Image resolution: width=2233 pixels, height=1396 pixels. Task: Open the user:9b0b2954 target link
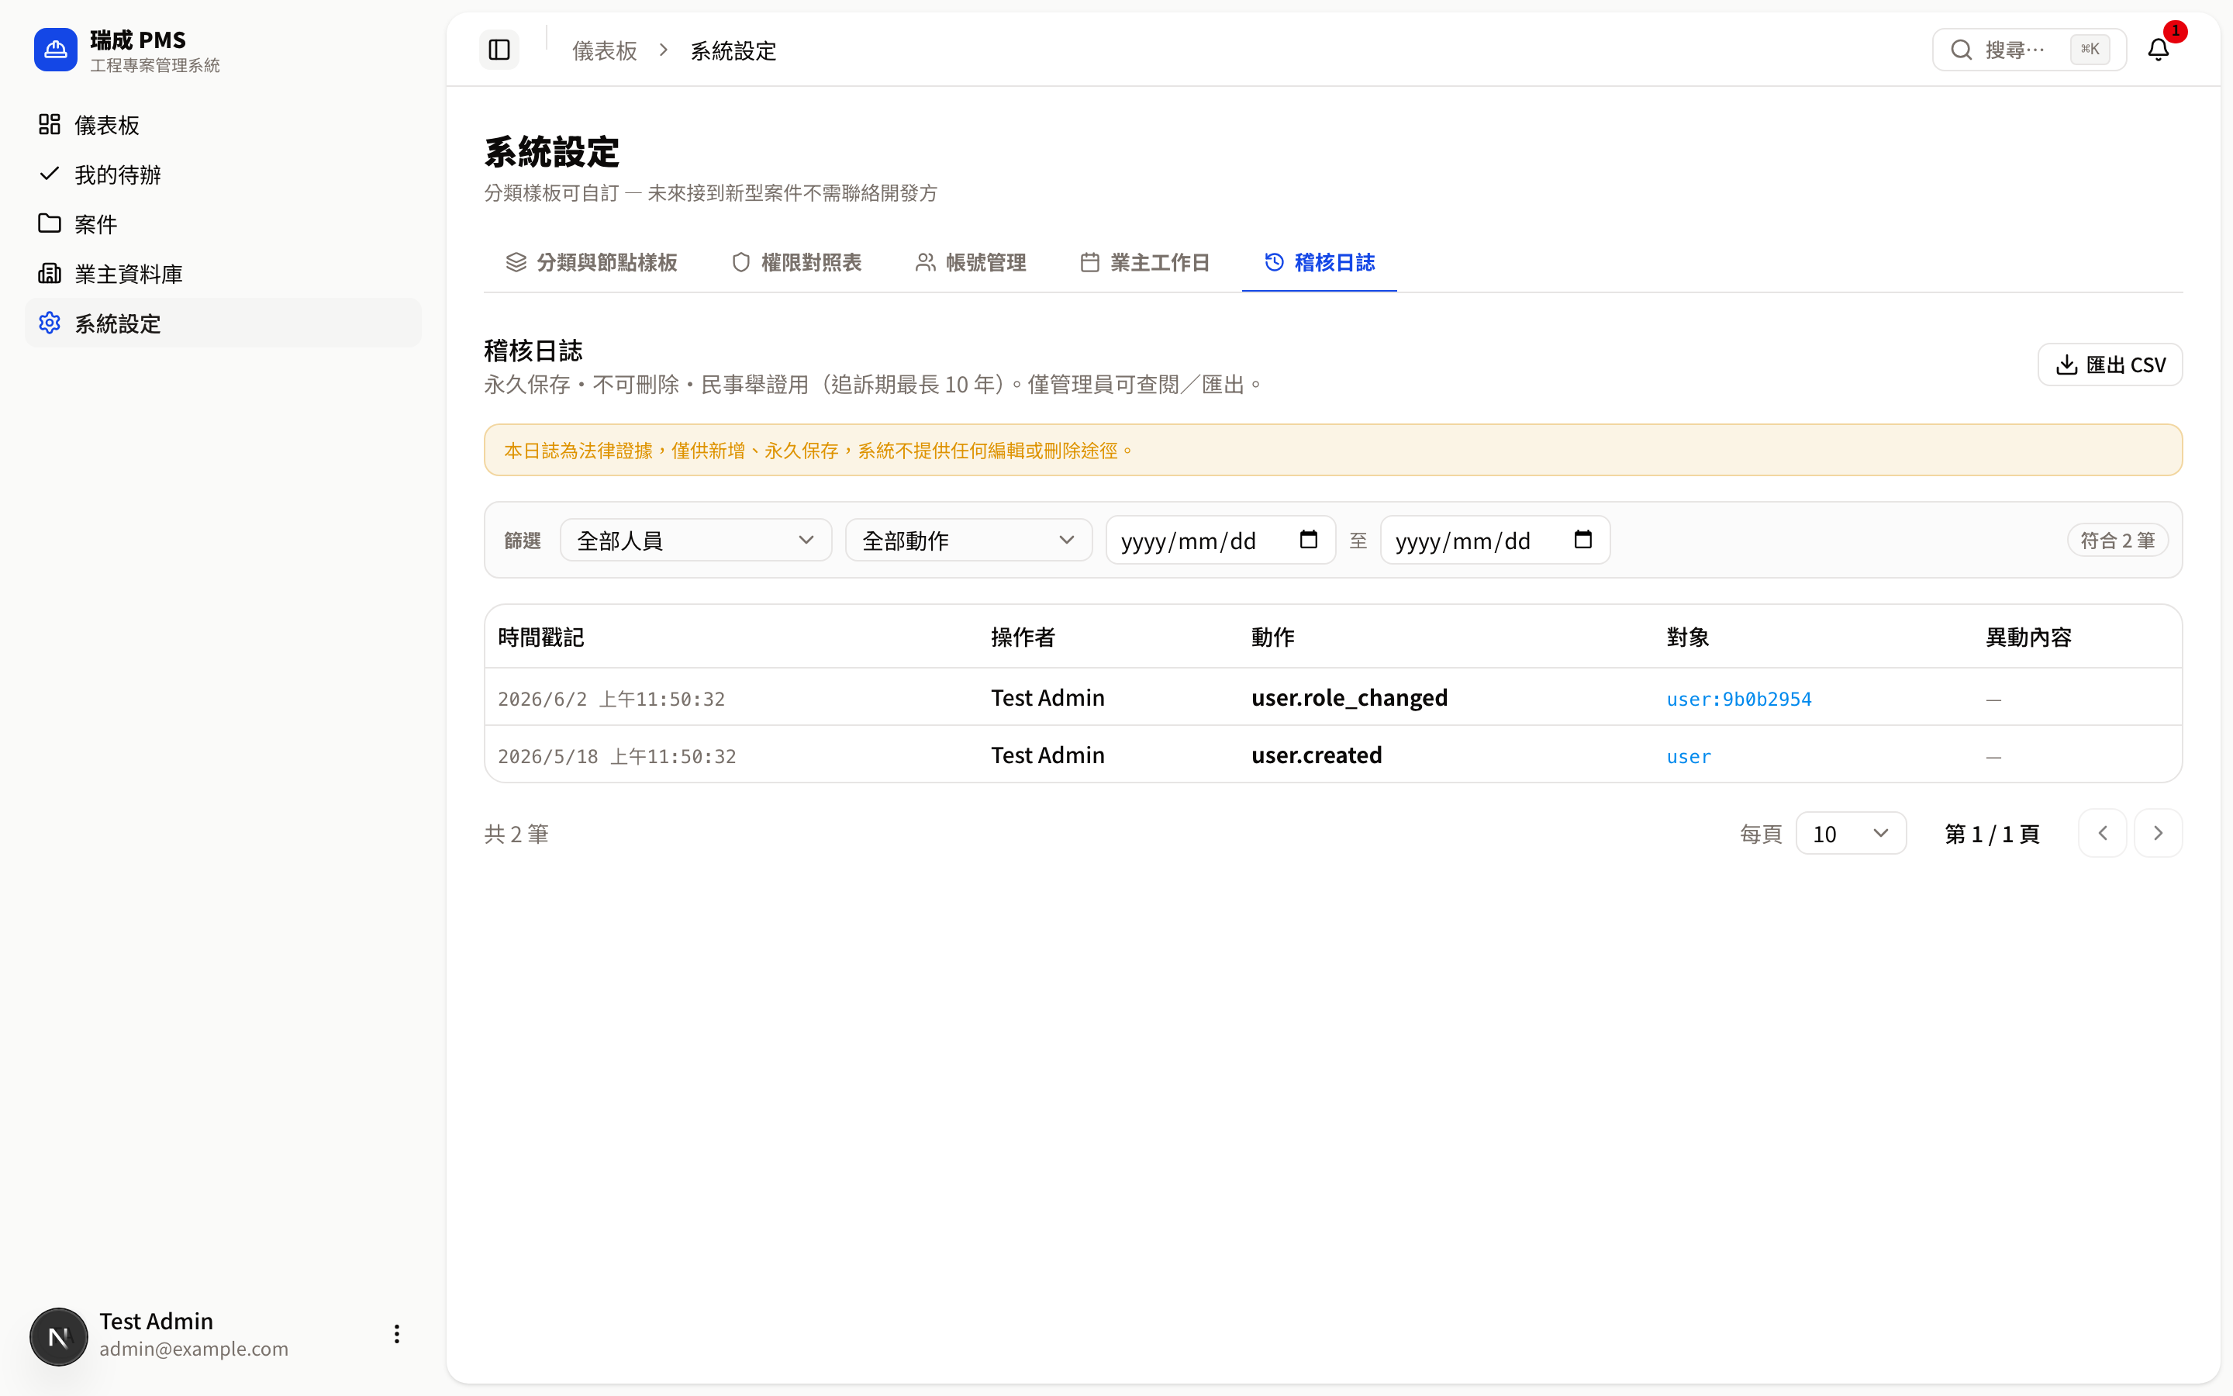click(1738, 699)
